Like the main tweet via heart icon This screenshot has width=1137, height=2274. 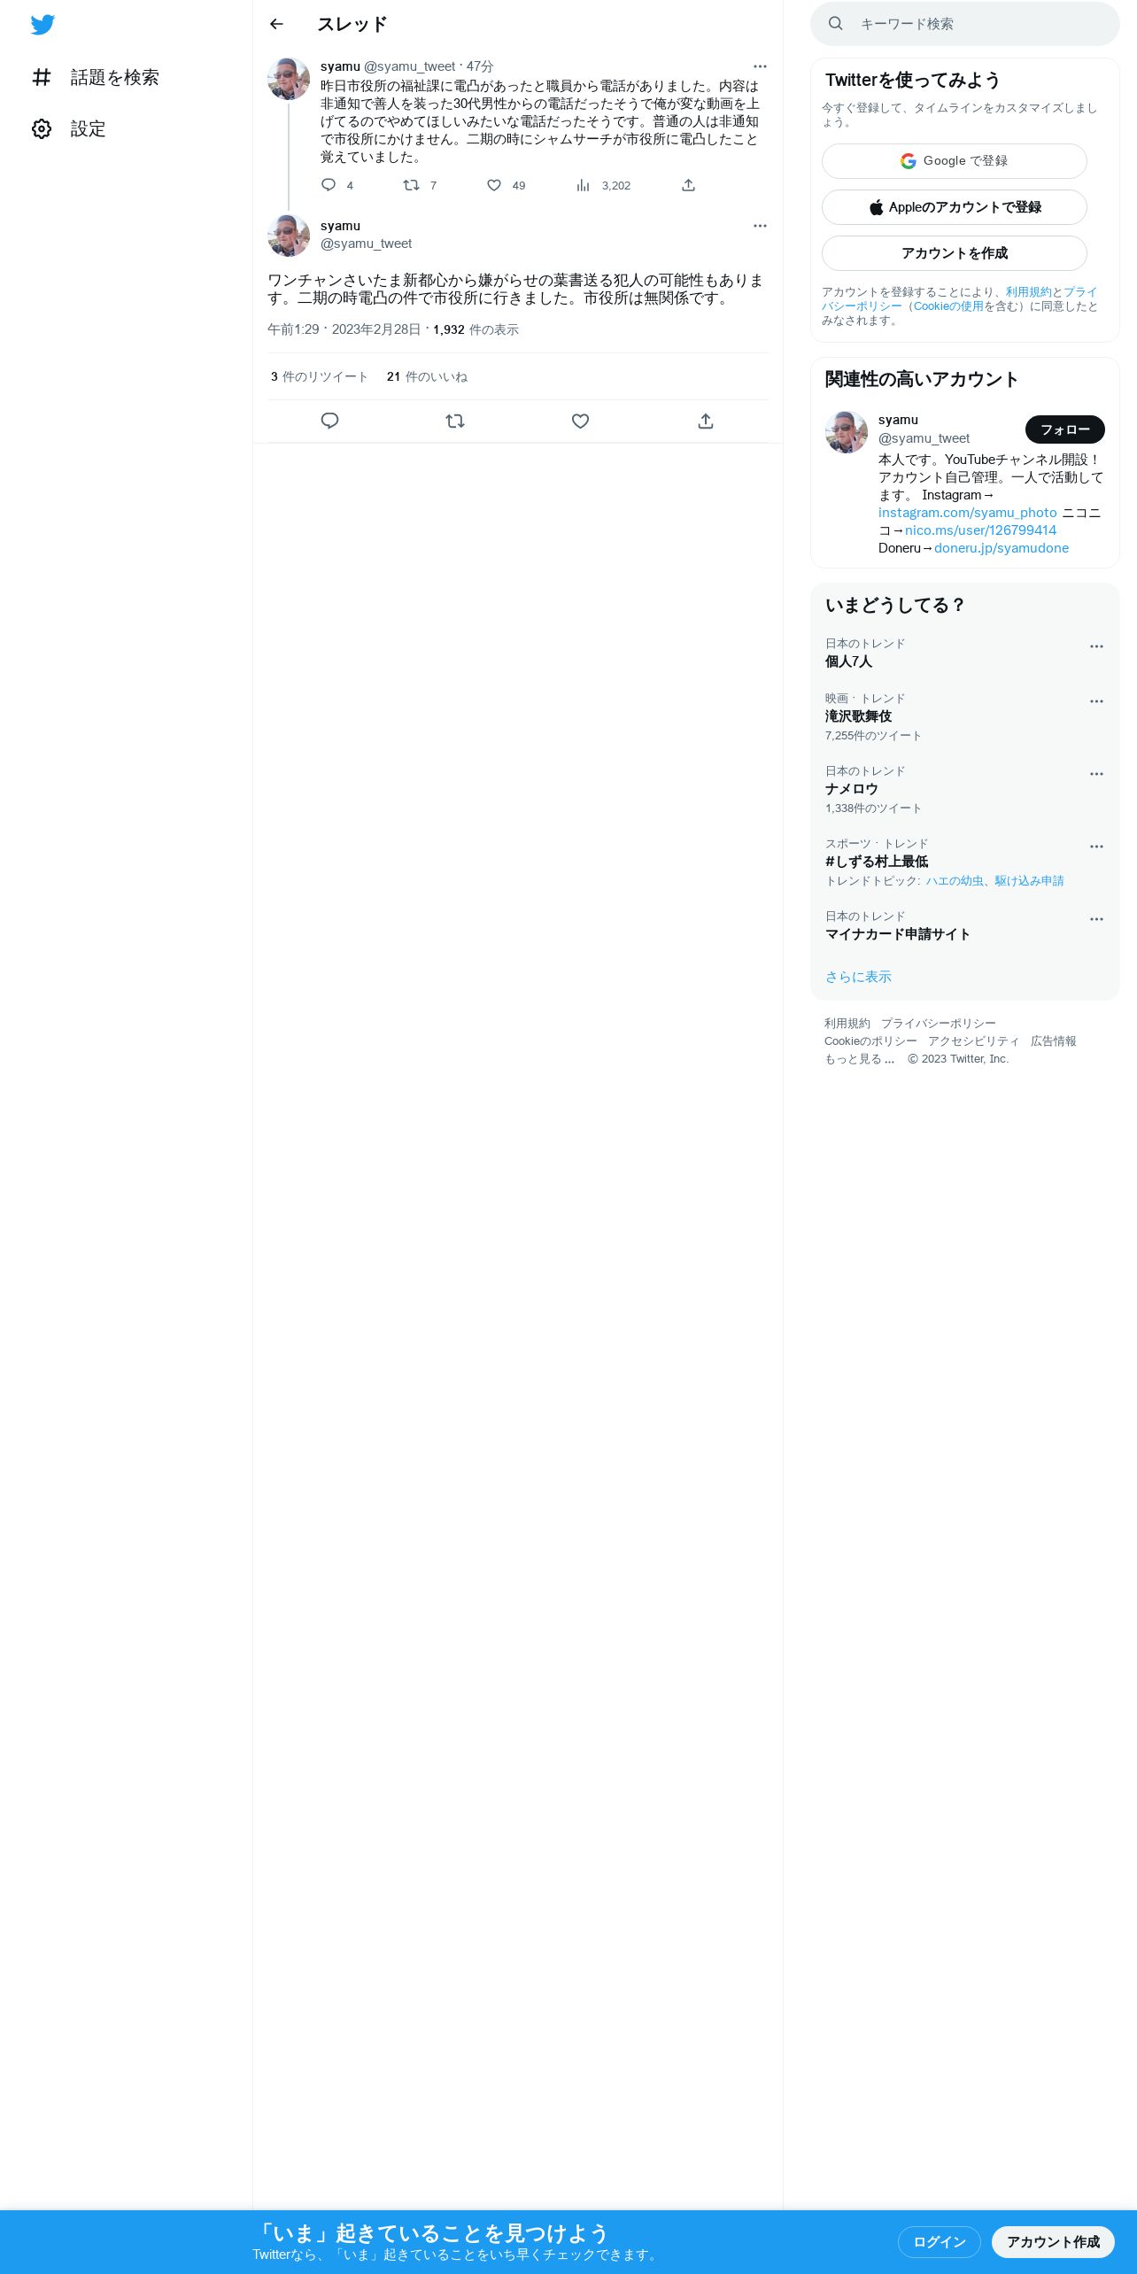click(580, 422)
